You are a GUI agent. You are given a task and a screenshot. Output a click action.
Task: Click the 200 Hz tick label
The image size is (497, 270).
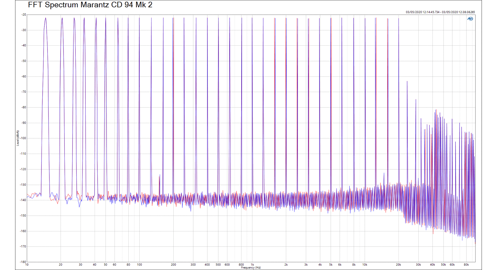(173, 265)
